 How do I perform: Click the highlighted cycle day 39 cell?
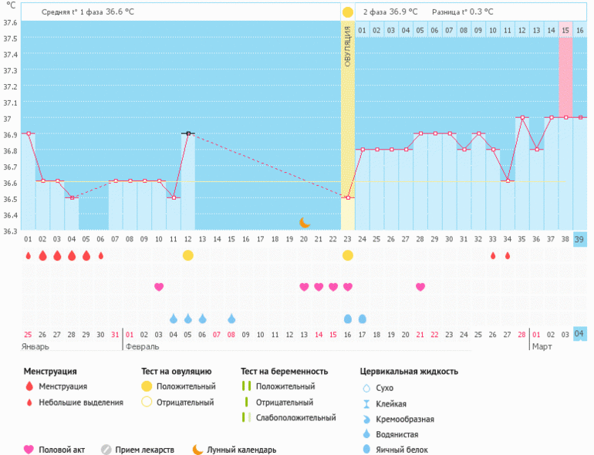(579, 240)
